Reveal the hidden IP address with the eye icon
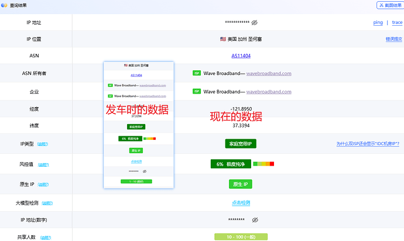 point(254,23)
